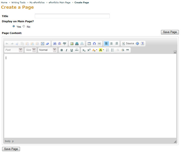The image size is (181, 153).
Task: Click the Select All icon
Action: click(x=43, y=44)
